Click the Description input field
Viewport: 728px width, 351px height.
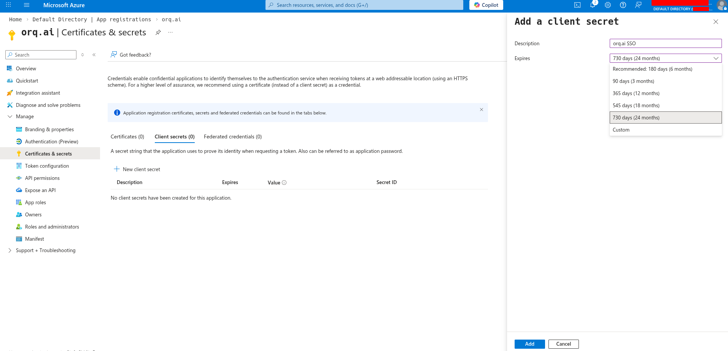(665, 43)
